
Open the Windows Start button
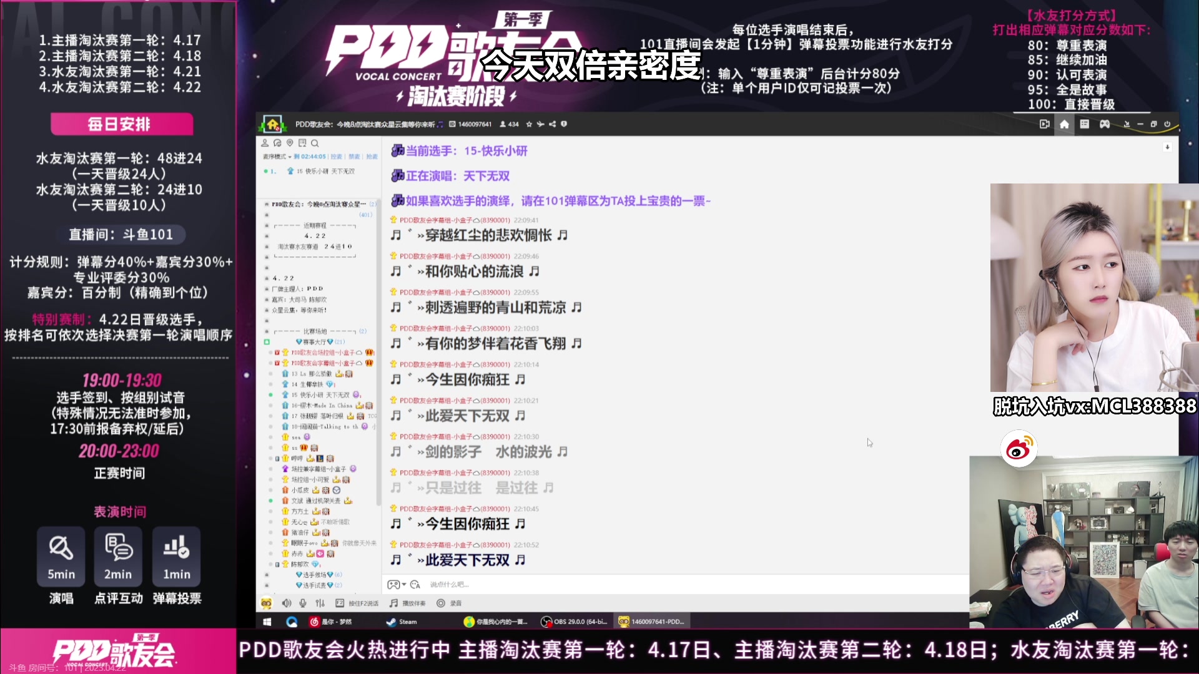pyautogui.click(x=267, y=622)
